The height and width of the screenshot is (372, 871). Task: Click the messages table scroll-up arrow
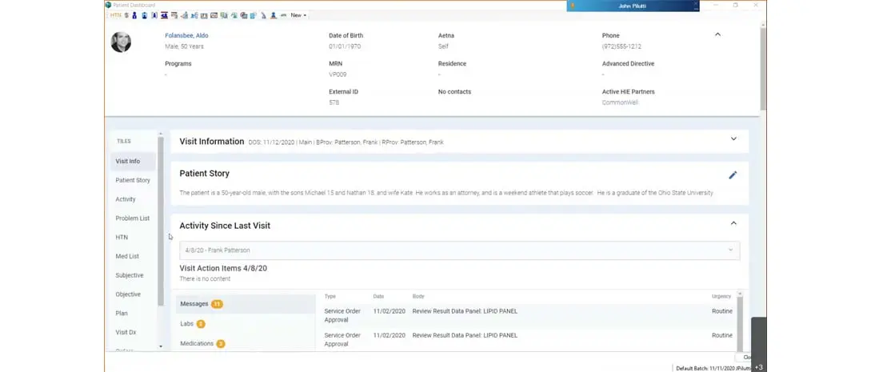[x=739, y=294]
